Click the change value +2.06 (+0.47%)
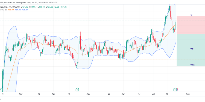Viewport: 205px width, 102px height. click(x=60, y=7)
